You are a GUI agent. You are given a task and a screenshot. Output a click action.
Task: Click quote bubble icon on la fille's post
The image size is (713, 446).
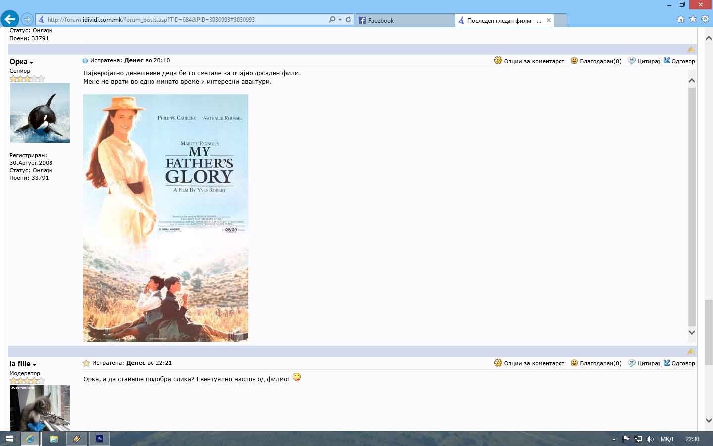[632, 363]
